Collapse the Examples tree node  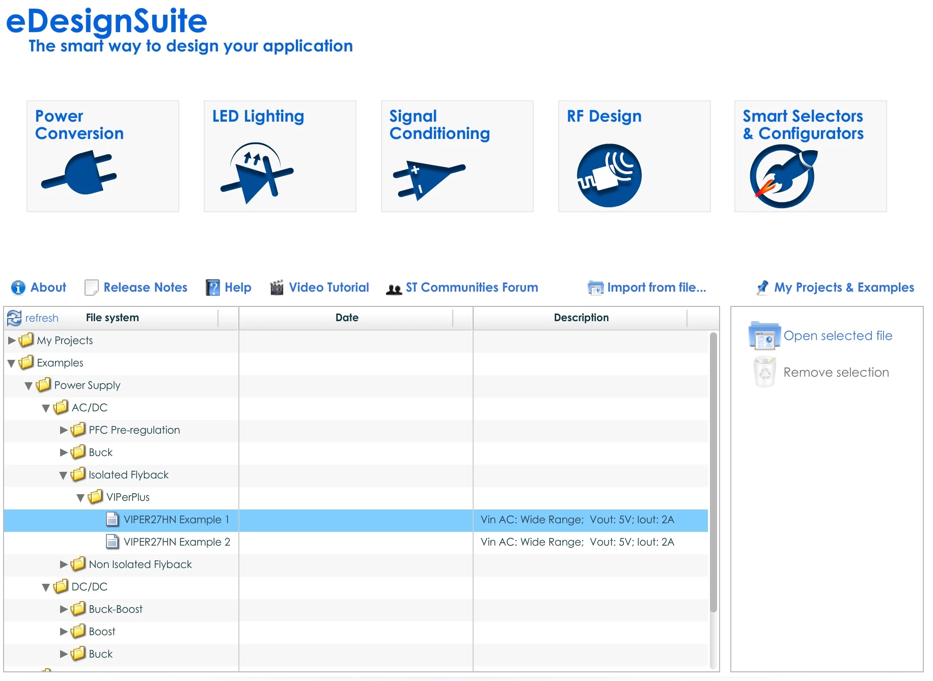[x=12, y=363]
